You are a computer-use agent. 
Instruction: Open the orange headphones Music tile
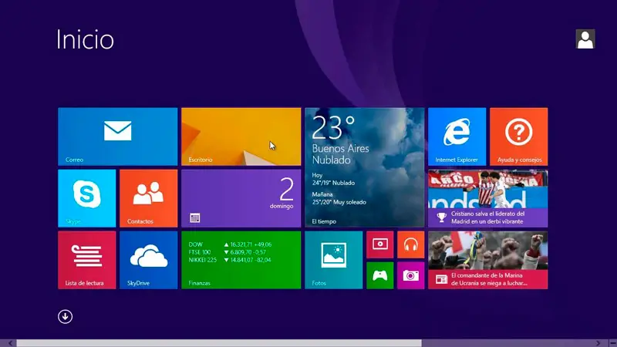(411, 244)
